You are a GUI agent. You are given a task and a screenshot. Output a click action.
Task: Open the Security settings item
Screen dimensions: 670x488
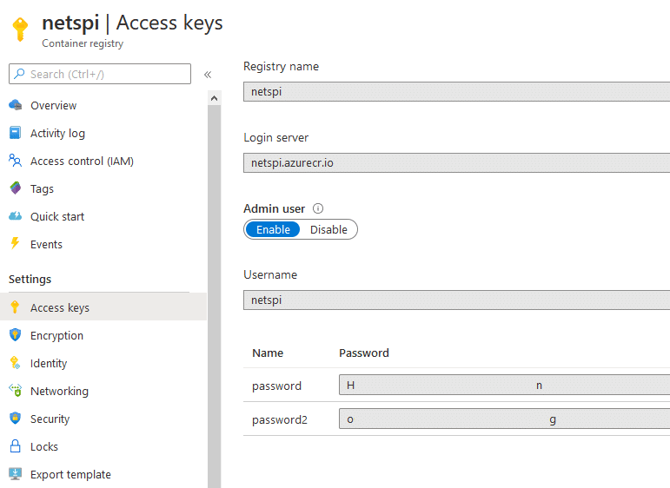pyautogui.click(x=50, y=419)
